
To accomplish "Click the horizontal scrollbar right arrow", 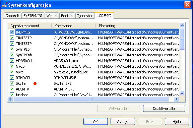I will coord(176,99).
